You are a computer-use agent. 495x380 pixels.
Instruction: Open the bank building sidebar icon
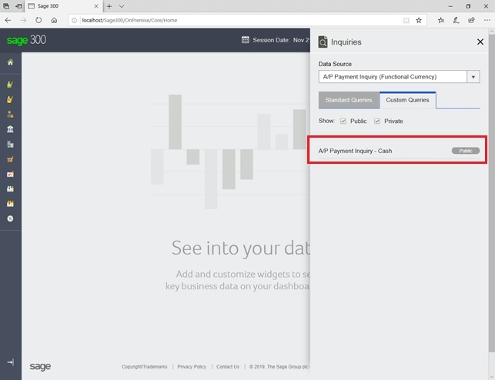pos(10,129)
